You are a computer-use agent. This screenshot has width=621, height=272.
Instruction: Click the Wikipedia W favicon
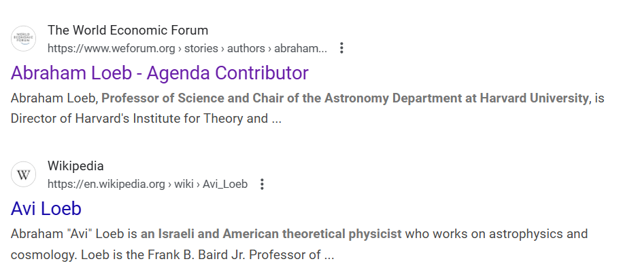point(24,175)
